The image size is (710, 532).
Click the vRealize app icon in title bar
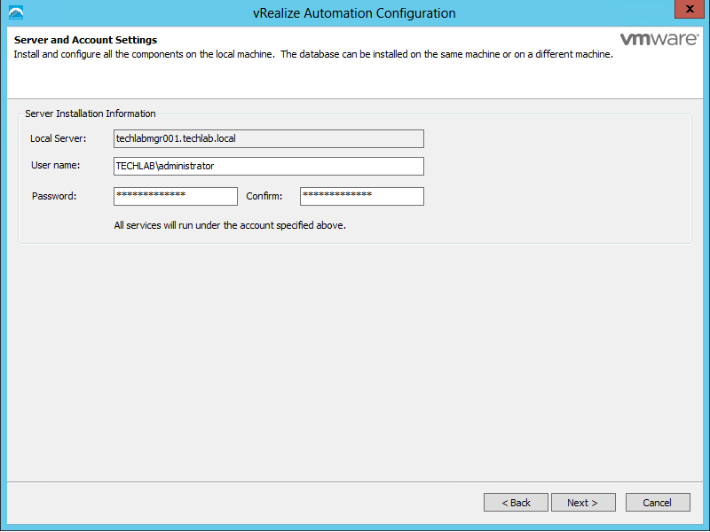[x=16, y=12]
